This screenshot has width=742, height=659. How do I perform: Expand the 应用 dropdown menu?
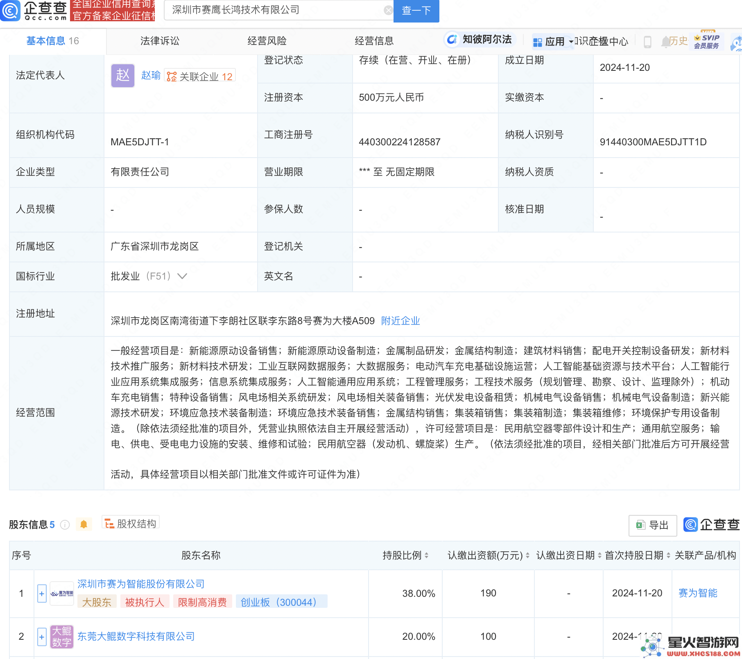[x=553, y=41]
